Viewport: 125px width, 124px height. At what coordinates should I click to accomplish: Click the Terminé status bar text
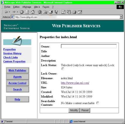pyautogui.click(x=9, y=122)
